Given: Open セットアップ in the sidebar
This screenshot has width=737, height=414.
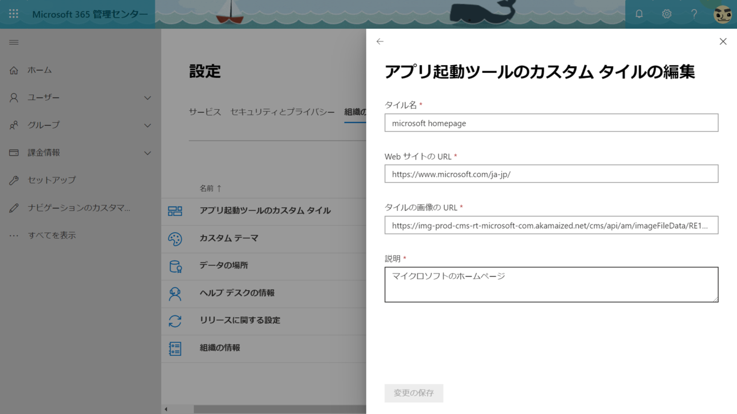Looking at the screenshot, I should [x=52, y=180].
